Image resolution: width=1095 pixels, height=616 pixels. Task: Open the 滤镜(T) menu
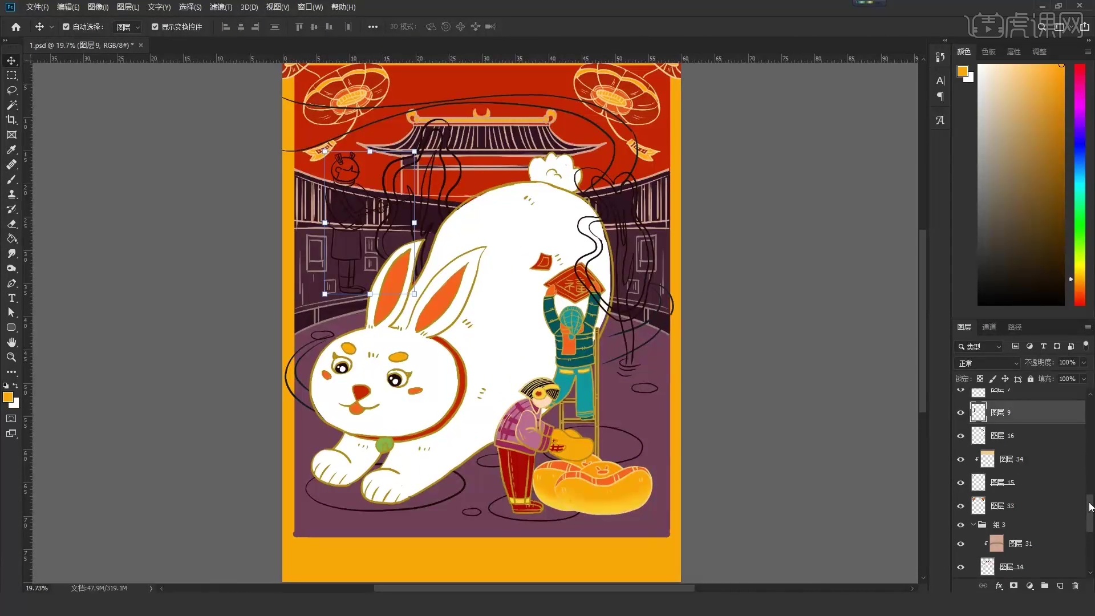(x=221, y=7)
